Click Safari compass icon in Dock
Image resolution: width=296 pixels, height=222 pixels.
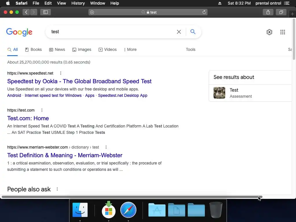(x=128, y=210)
